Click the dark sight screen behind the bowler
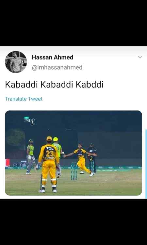 [110, 144]
